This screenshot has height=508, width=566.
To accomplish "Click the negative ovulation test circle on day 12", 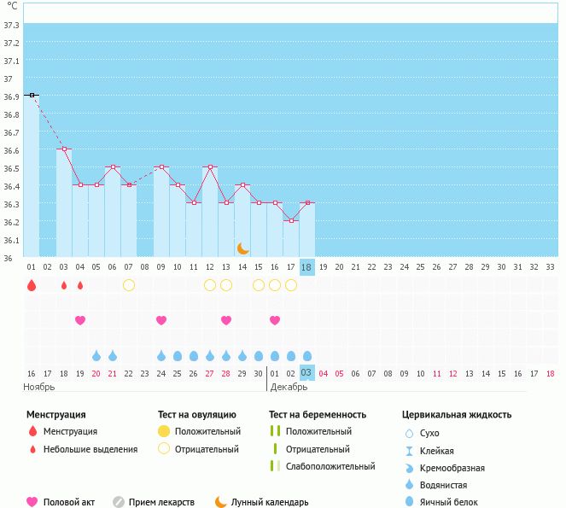I will click(210, 285).
